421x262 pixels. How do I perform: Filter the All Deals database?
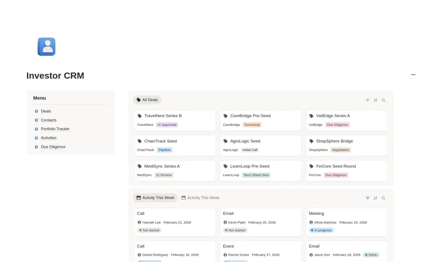(x=368, y=100)
